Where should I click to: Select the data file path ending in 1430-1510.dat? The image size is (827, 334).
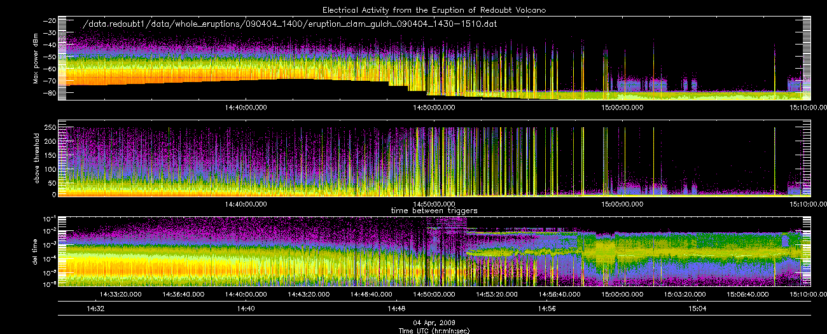[290, 24]
